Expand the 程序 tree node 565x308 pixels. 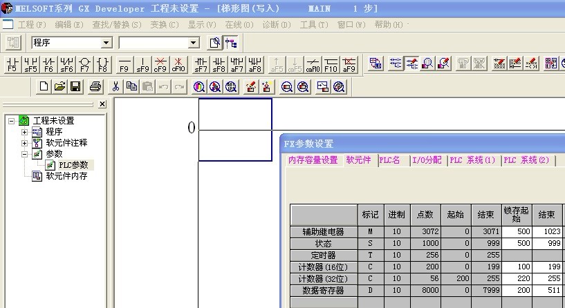(x=25, y=132)
